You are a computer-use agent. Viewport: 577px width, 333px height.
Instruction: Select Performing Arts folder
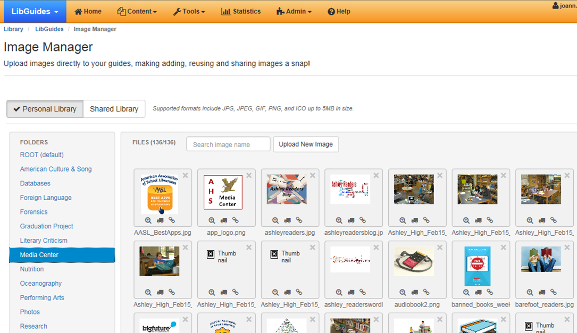coord(42,298)
